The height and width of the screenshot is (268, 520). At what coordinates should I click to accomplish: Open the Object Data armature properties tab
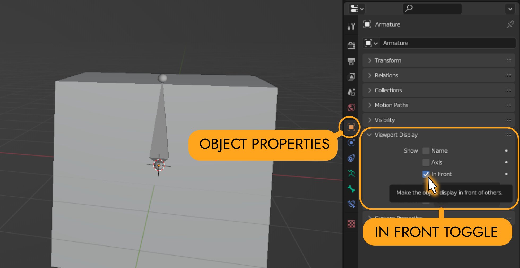(351, 174)
